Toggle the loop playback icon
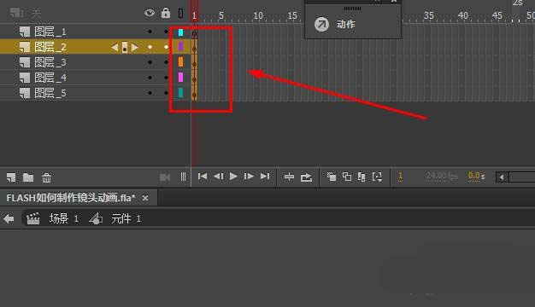 tap(306, 177)
